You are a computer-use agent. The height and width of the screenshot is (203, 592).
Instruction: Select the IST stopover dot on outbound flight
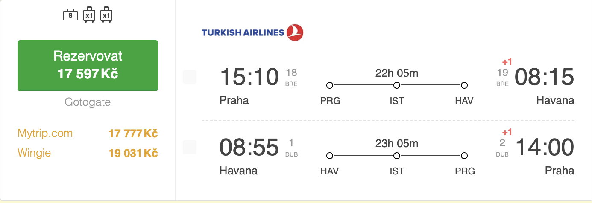click(x=397, y=85)
